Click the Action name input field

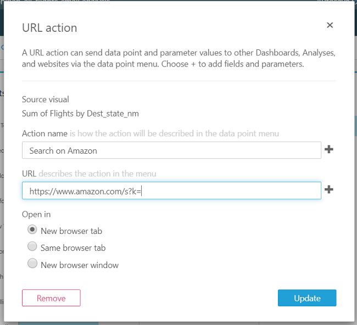click(x=171, y=150)
